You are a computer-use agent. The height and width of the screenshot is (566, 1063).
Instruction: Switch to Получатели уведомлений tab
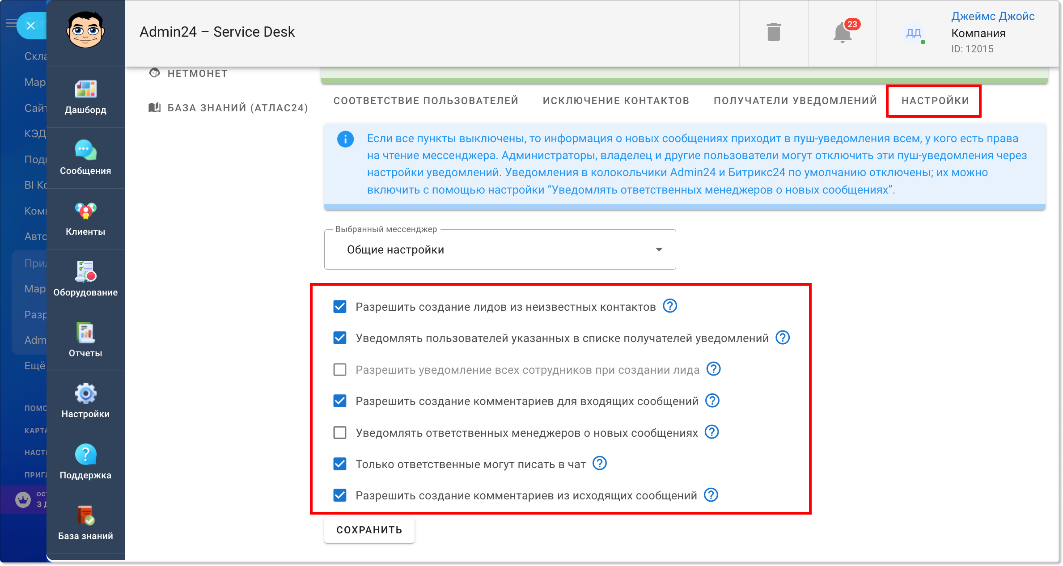tap(795, 101)
